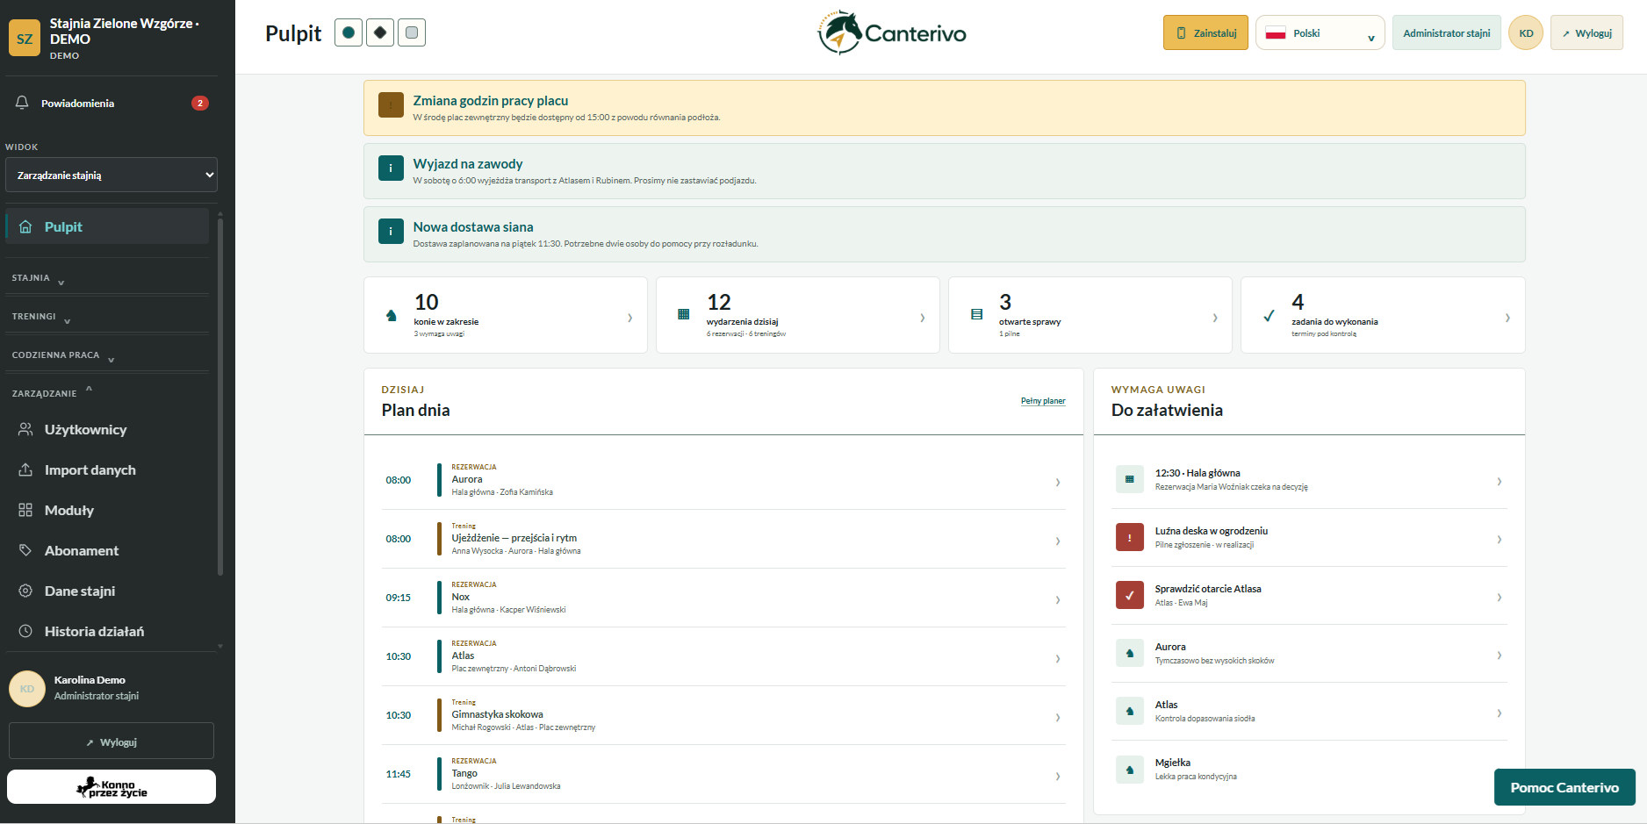1647x824 pixels.
Task: Open the Powiadomienia bell notifications
Action: coord(111,103)
